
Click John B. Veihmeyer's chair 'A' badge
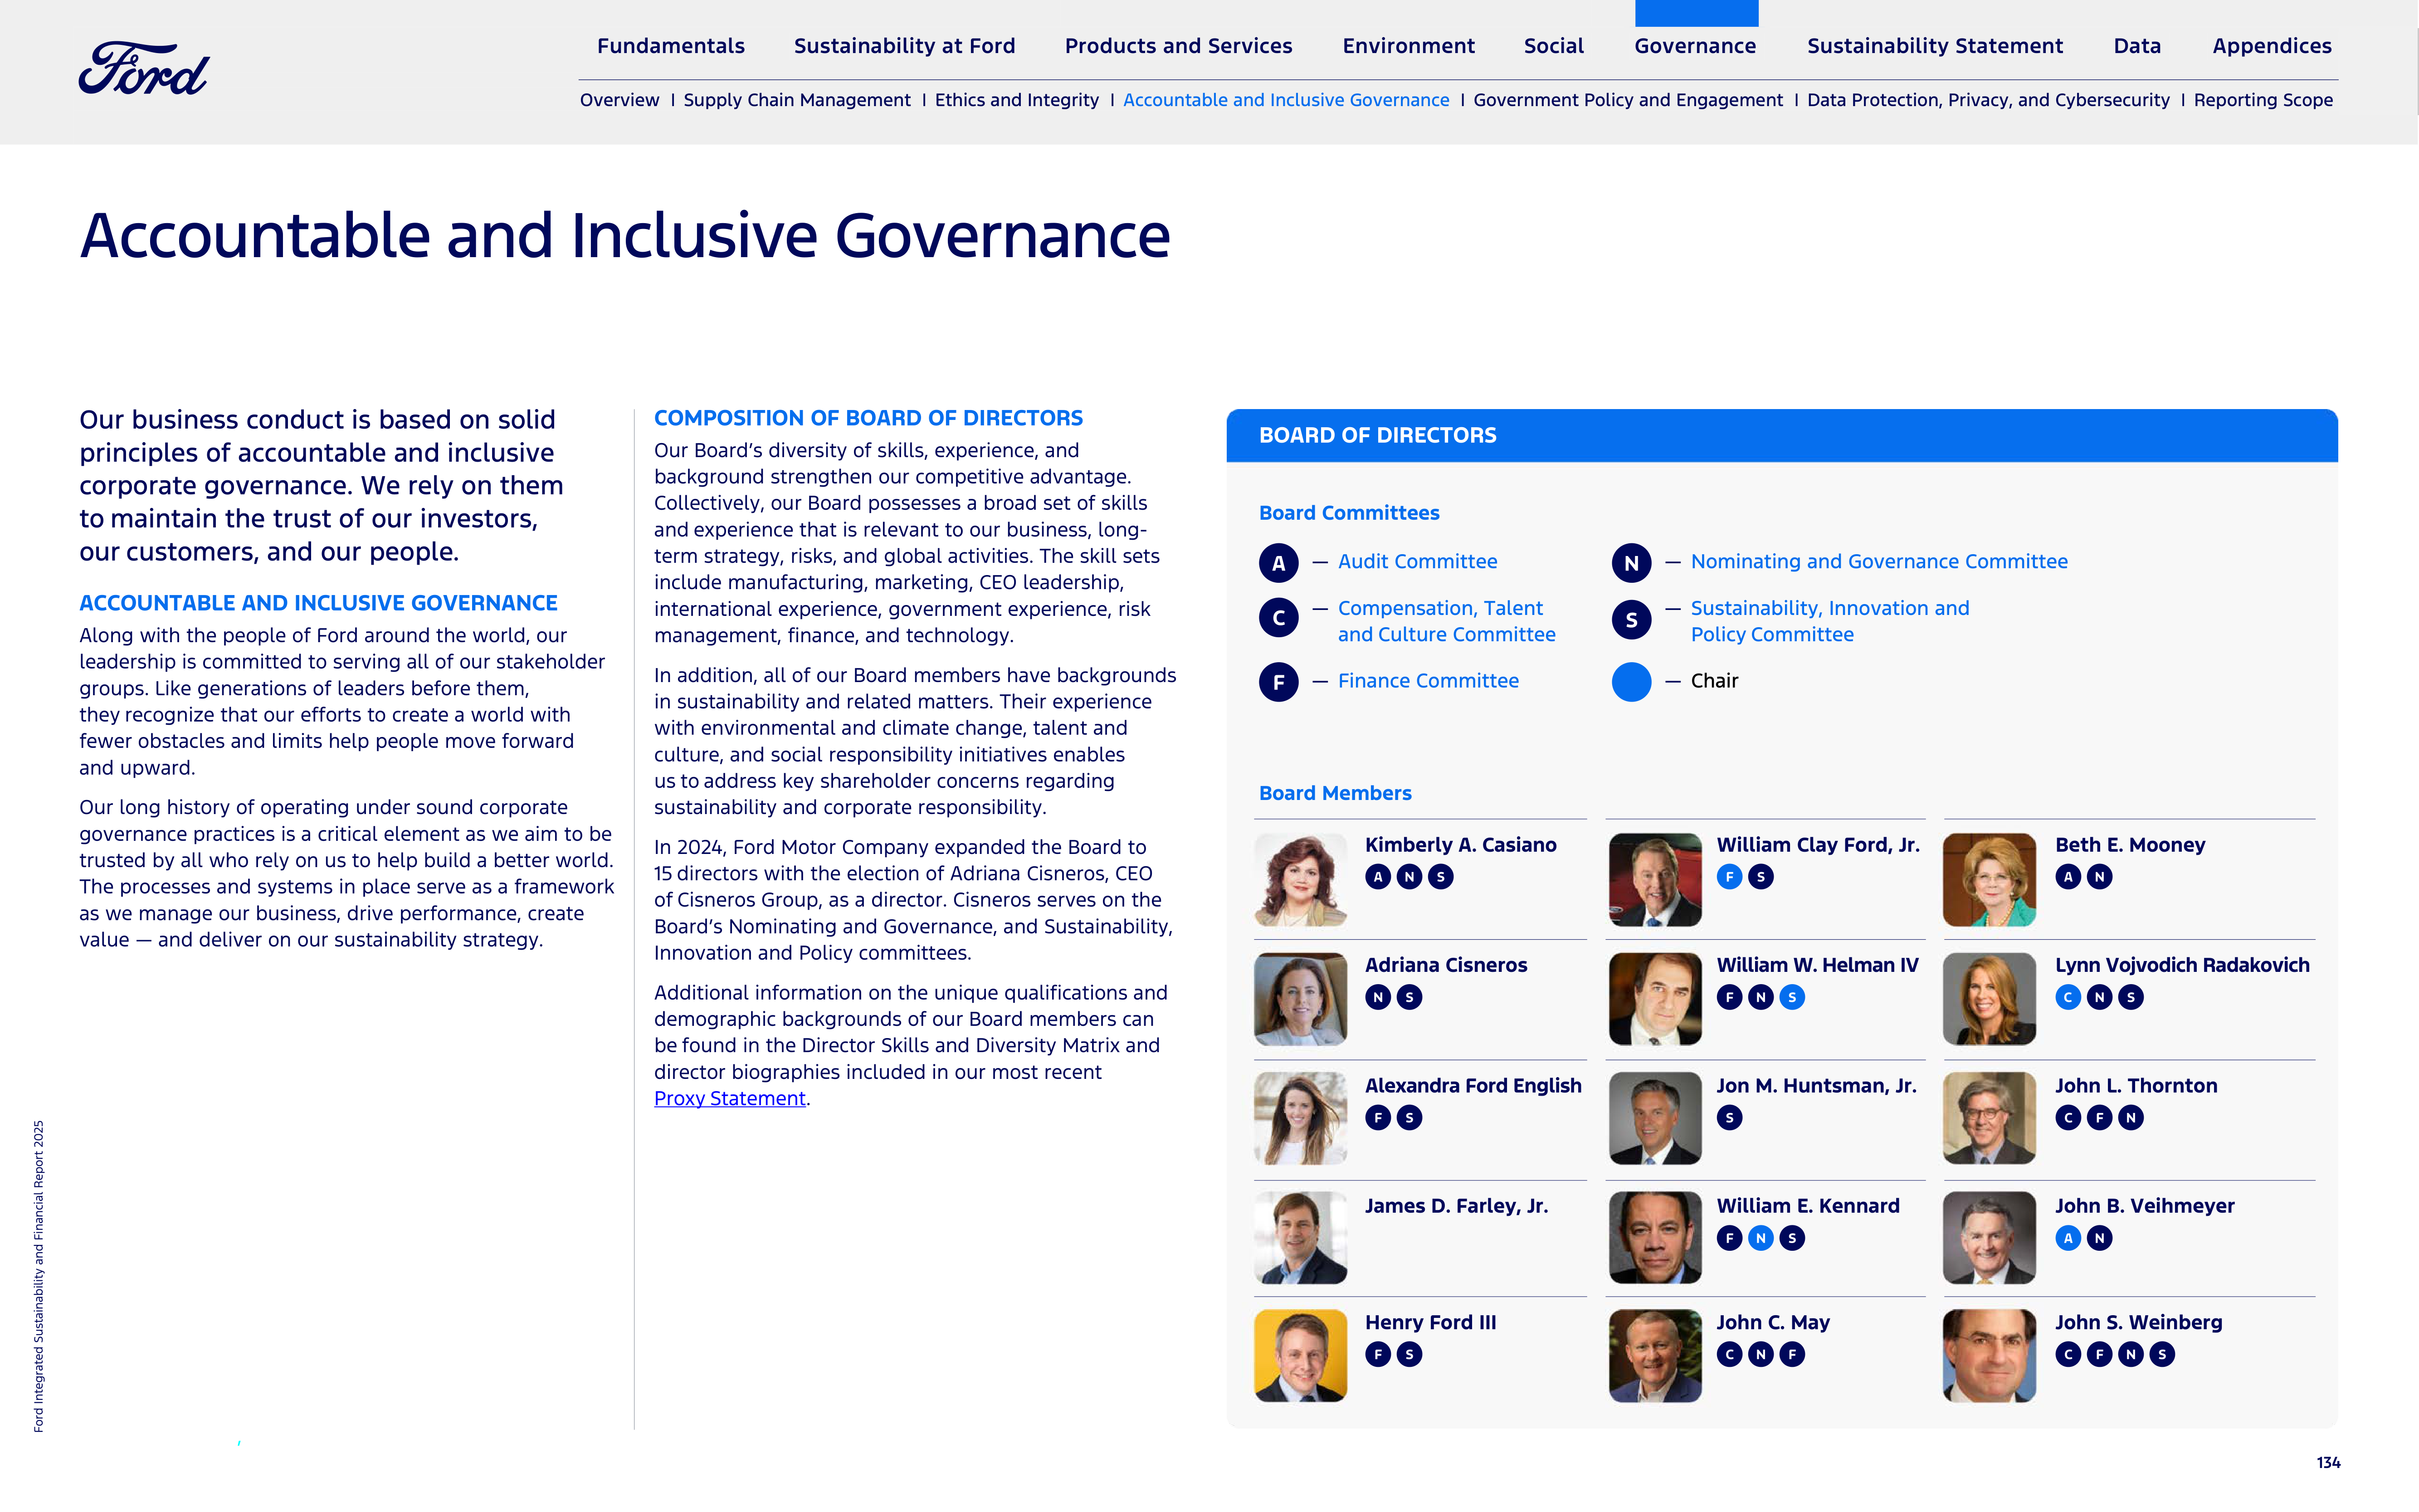tap(2068, 1238)
